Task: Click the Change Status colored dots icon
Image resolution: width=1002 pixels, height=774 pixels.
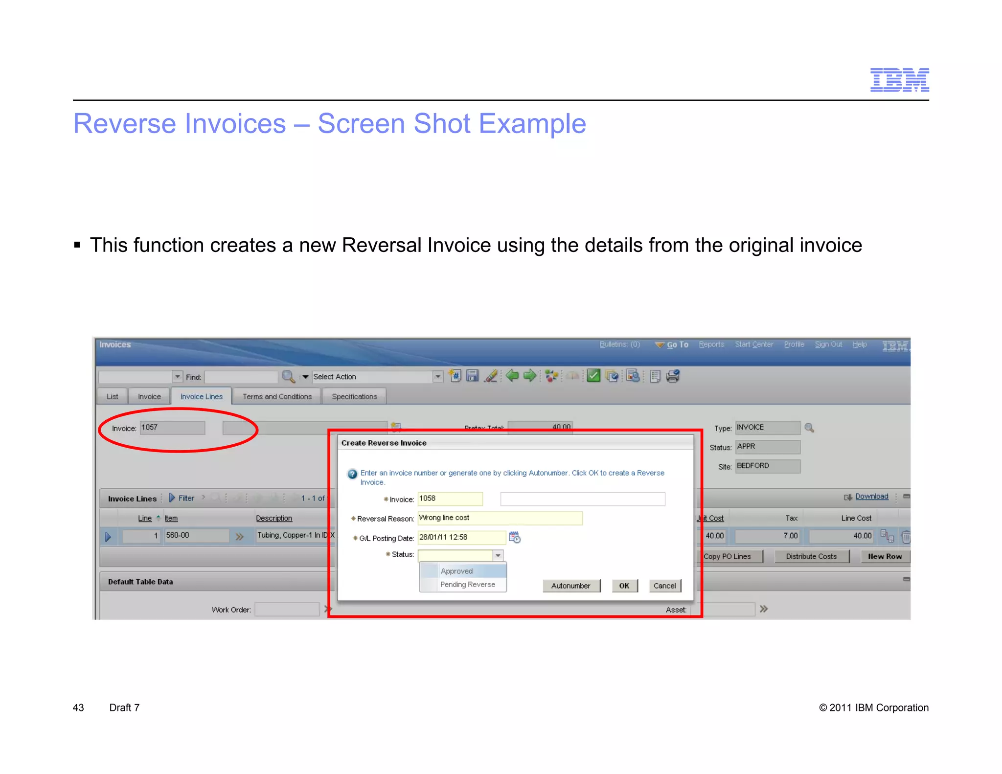Action: pyautogui.click(x=551, y=376)
